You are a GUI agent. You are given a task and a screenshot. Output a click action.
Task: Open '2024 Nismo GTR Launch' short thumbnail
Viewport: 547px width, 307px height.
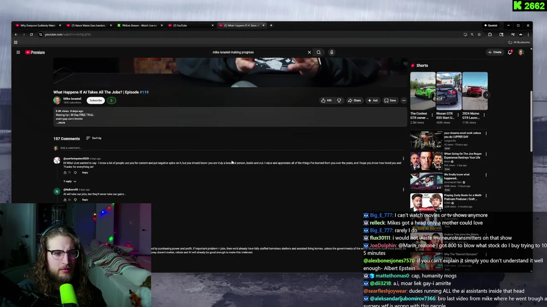pos(475,91)
